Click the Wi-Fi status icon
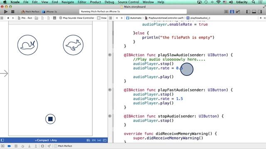This screenshot has height=149, width=266. click(x=218, y=2)
